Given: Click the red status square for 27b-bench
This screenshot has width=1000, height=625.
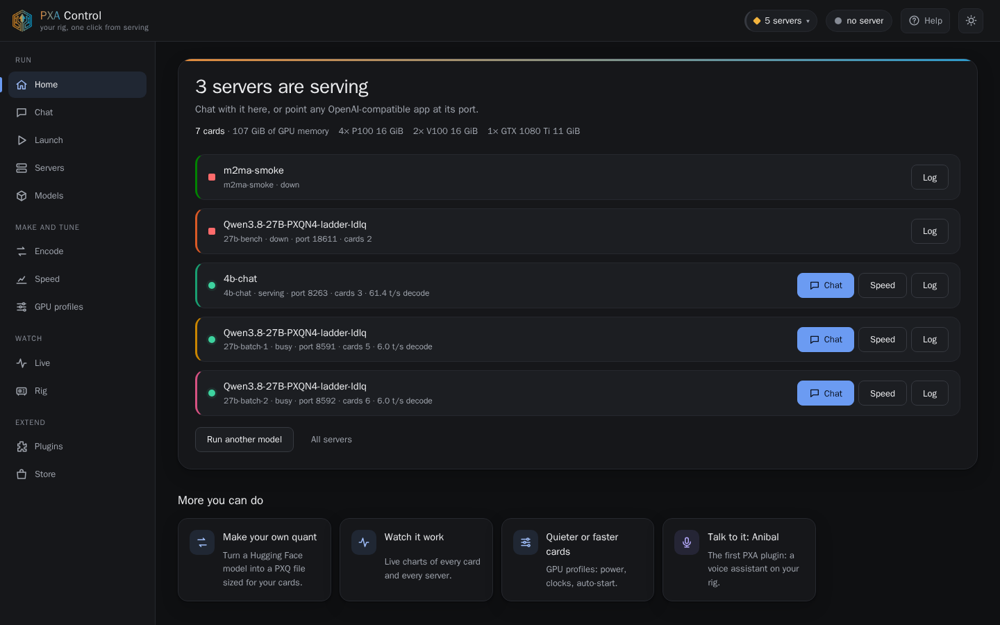Looking at the screenshot, I should click(212, 231).
